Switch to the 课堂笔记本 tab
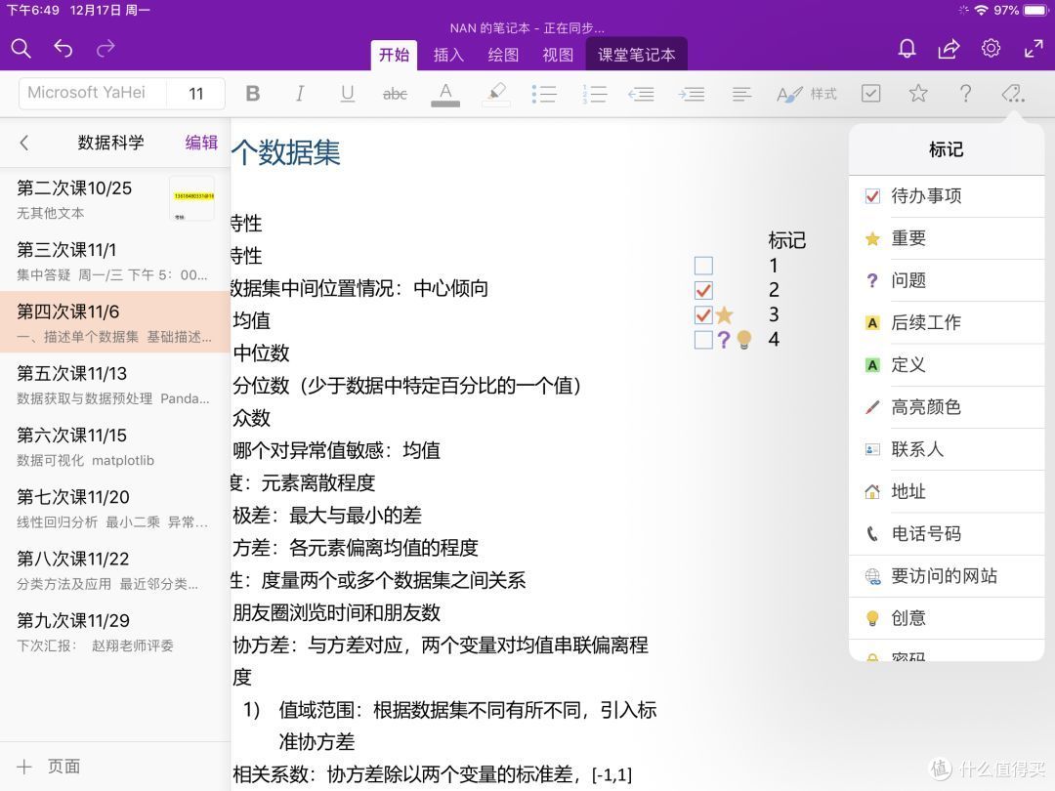 pyautogui.click(x=637, y=55)
